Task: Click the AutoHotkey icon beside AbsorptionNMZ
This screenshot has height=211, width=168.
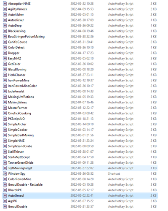Action: coord(5,3)
